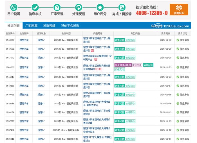
Task: Click the green status check icon for 1539961
Action: point(178,95)
